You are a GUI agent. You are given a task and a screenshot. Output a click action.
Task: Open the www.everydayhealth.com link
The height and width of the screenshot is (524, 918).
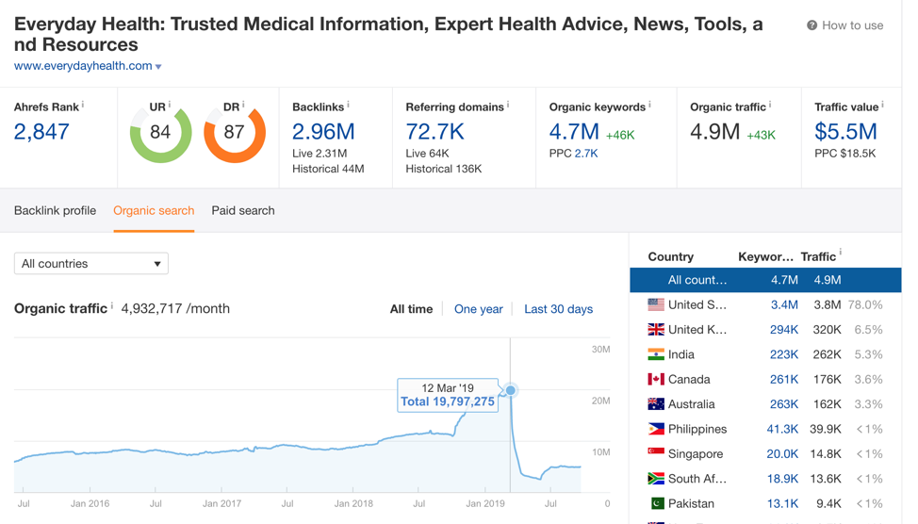point(83,66)
